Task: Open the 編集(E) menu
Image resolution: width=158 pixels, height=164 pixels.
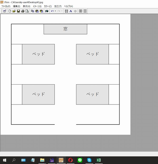Action: coord(17,6)
